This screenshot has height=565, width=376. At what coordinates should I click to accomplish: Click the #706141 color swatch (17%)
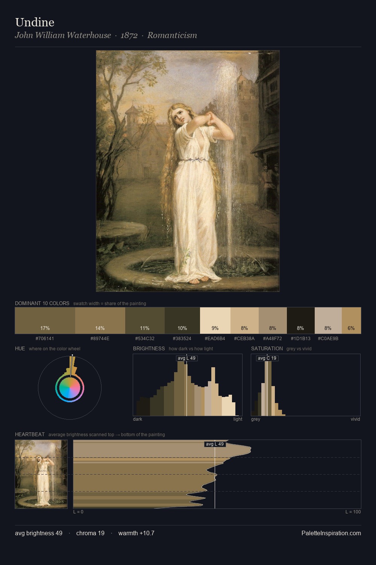[45, 321]
